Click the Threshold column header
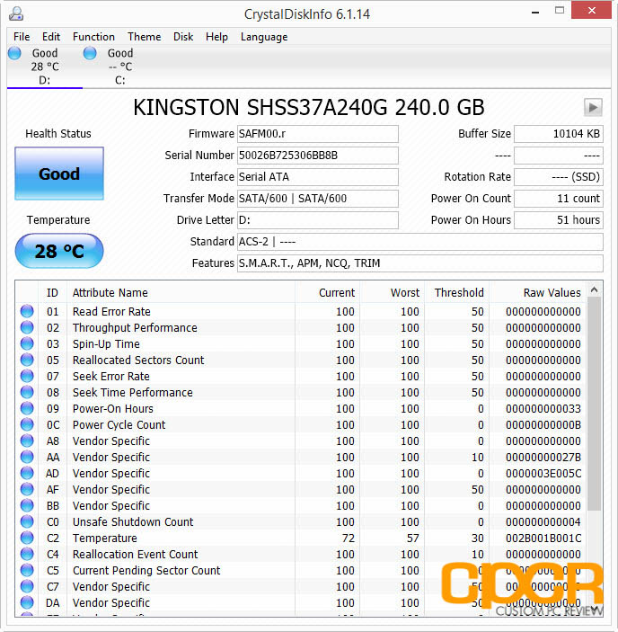The image size is (618, 632). point(457,292)
